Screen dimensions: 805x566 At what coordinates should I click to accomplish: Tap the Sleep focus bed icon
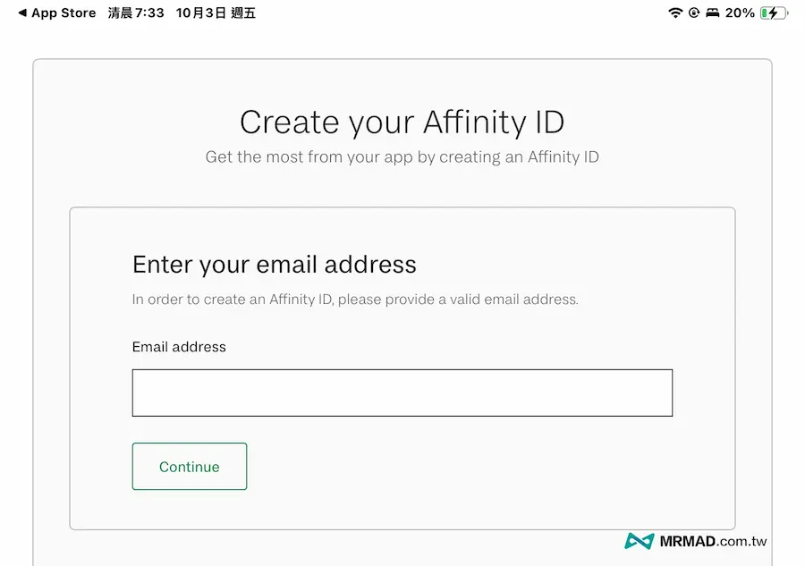point(712,13)
